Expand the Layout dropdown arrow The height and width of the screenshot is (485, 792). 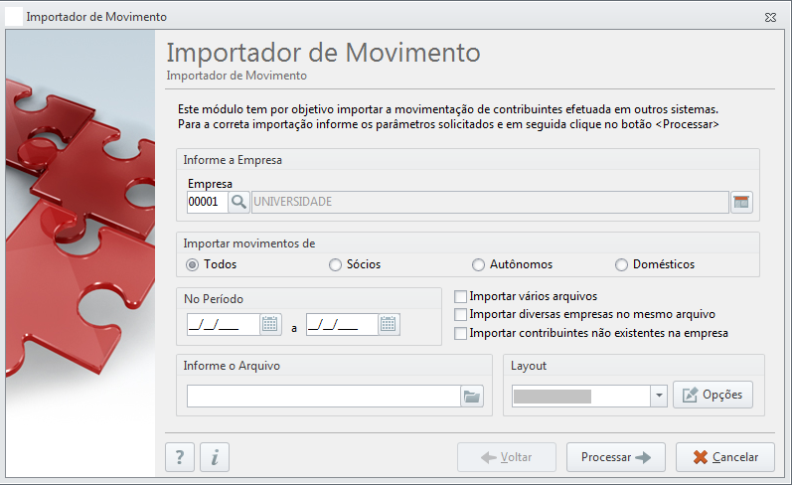pyautogui.click(x=659, y=396)
